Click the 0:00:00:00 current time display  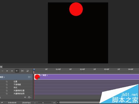pyautogui.click(x=12, y=103)
